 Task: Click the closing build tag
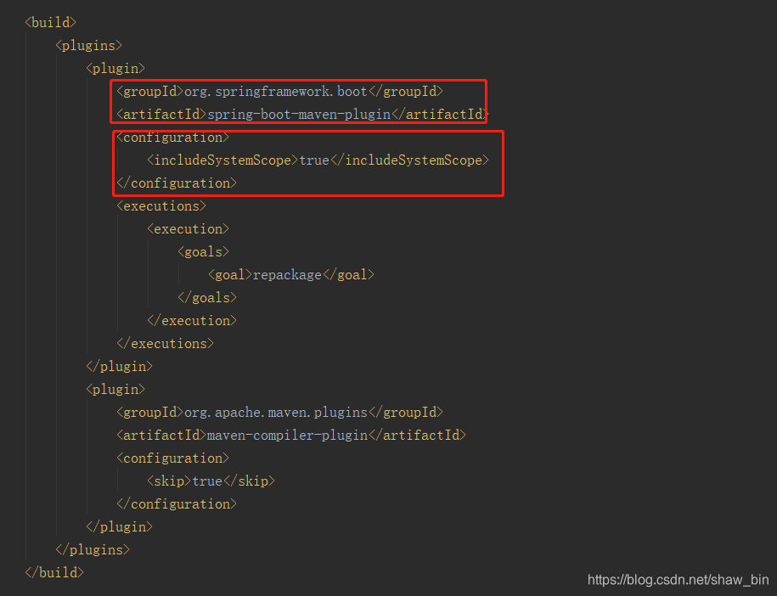point(54,573)
